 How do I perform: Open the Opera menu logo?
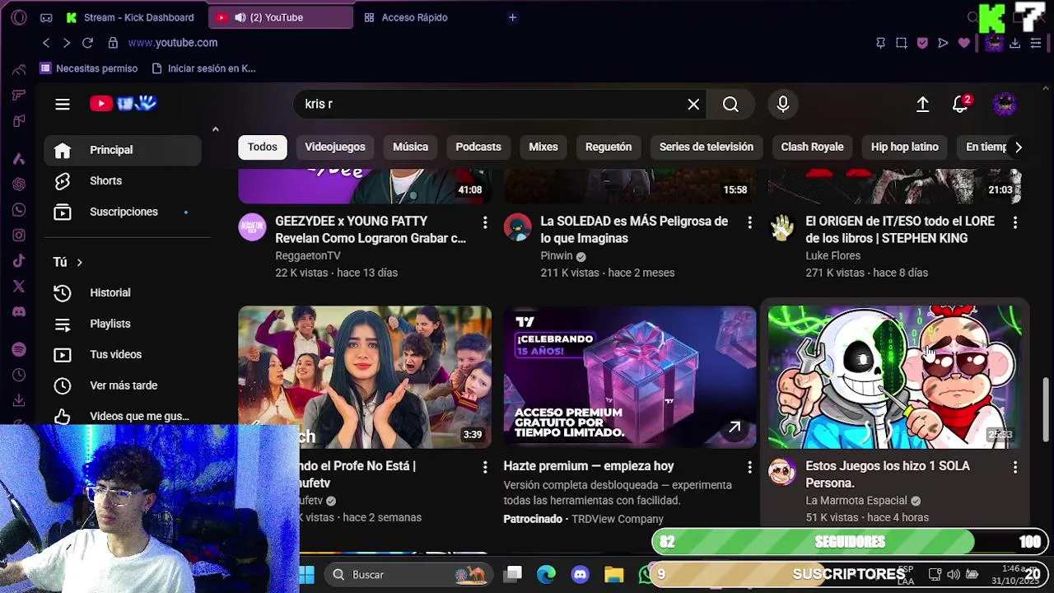19,17
